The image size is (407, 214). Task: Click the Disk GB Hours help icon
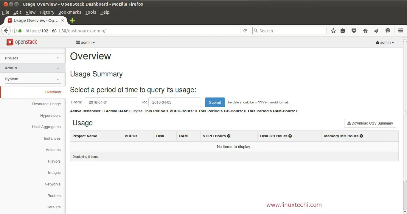(x=290, y=136)
